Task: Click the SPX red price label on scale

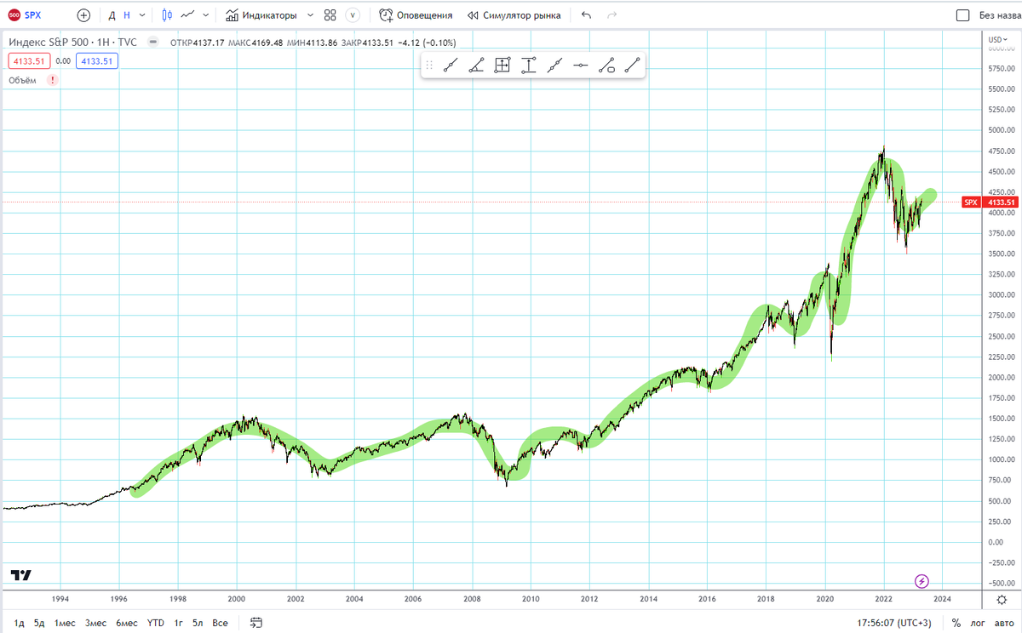Action: point(970,202)
